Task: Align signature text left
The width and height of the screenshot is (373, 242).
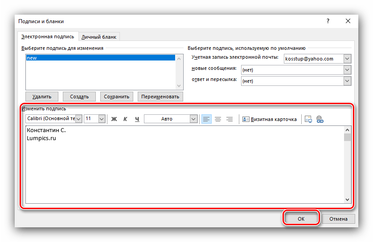Action: click(206, 119)
